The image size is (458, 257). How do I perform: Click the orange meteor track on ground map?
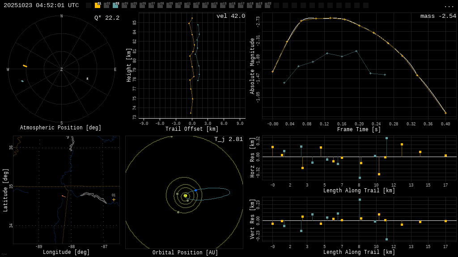(x=64, y=196)
